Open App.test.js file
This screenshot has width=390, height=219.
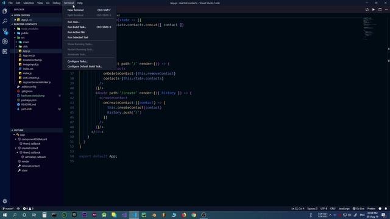[29, 55]
